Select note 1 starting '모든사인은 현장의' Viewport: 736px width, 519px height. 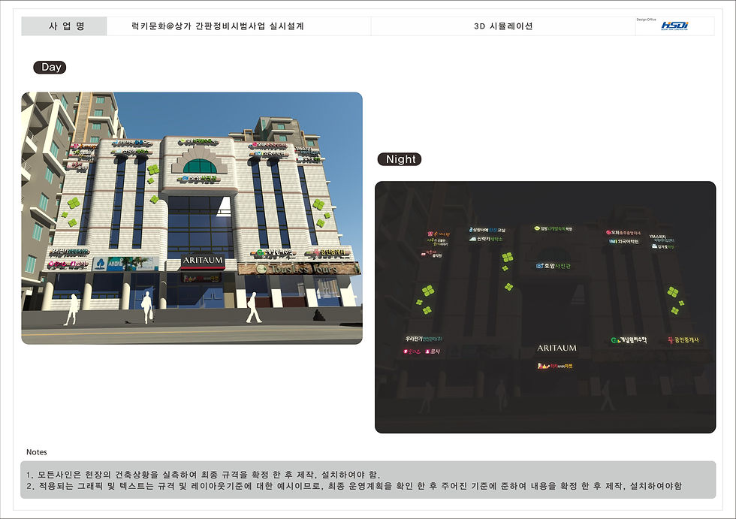point(204,475)
